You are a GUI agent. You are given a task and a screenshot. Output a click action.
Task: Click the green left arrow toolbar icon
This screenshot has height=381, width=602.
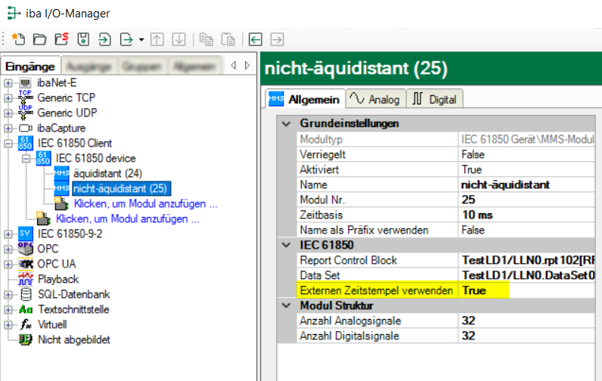pyautogui.click(x=255, y=39)
